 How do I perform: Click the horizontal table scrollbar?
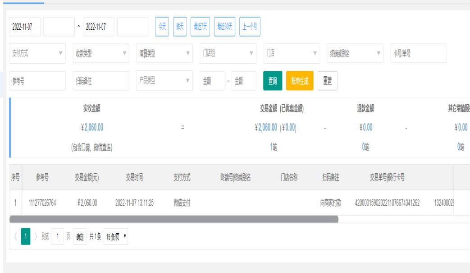(x=174, y=219)
